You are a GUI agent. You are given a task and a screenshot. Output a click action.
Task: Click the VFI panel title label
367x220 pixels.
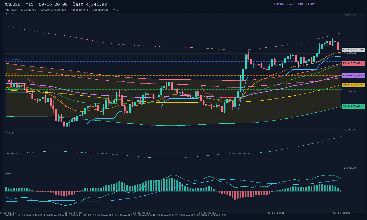pyautogui.click(x=9, y=174)
